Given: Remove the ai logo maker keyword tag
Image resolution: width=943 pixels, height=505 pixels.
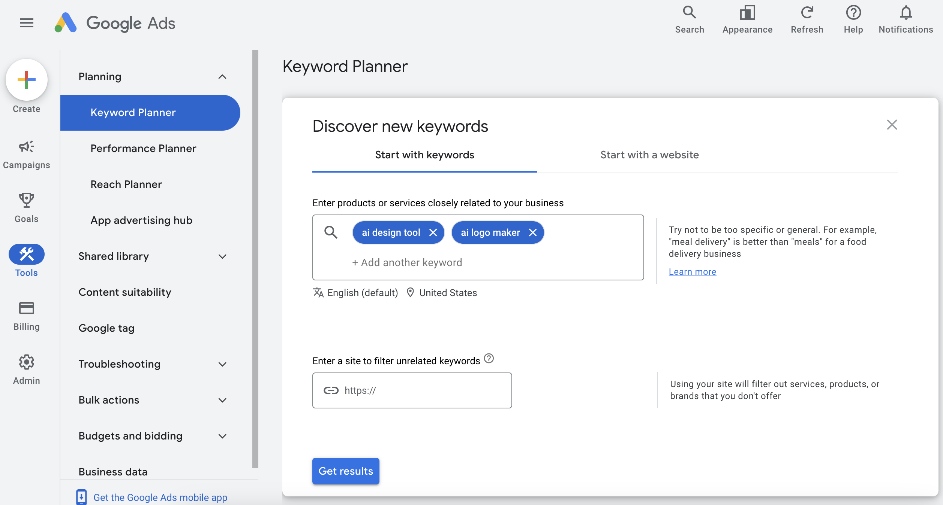Looking at the screenshot, I should (x=533, y=232).
